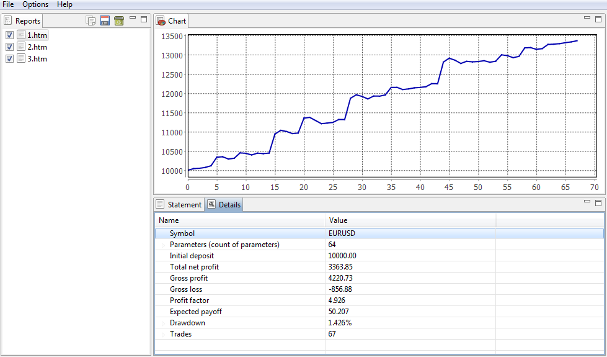Select the Gross loss row
This screenshot has width=607, height=357.
(x=379, y=289)
